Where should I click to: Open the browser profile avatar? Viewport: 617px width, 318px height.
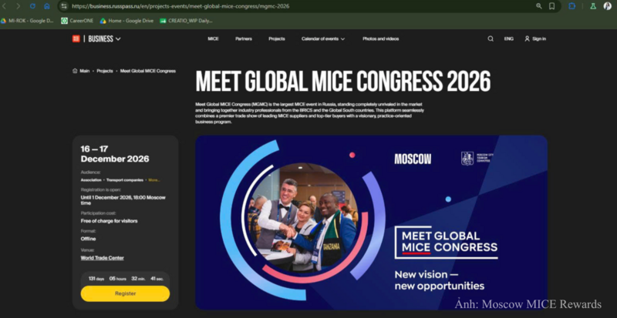tap(608, 6)
